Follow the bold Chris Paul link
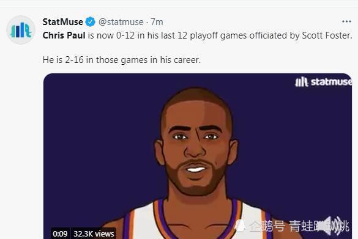Screen dimensions: 358x239 click(x=64, y=35)
